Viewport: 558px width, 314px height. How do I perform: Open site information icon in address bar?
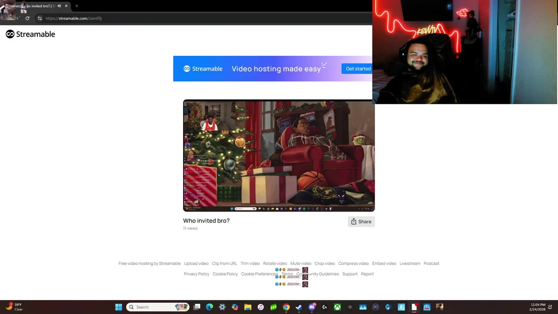pos(40,18)
